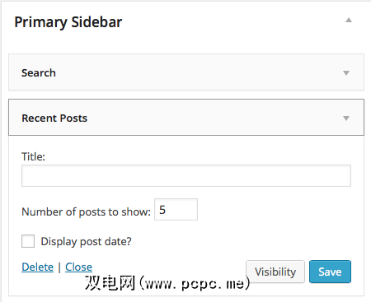Click the Title input field

[186, 175]
